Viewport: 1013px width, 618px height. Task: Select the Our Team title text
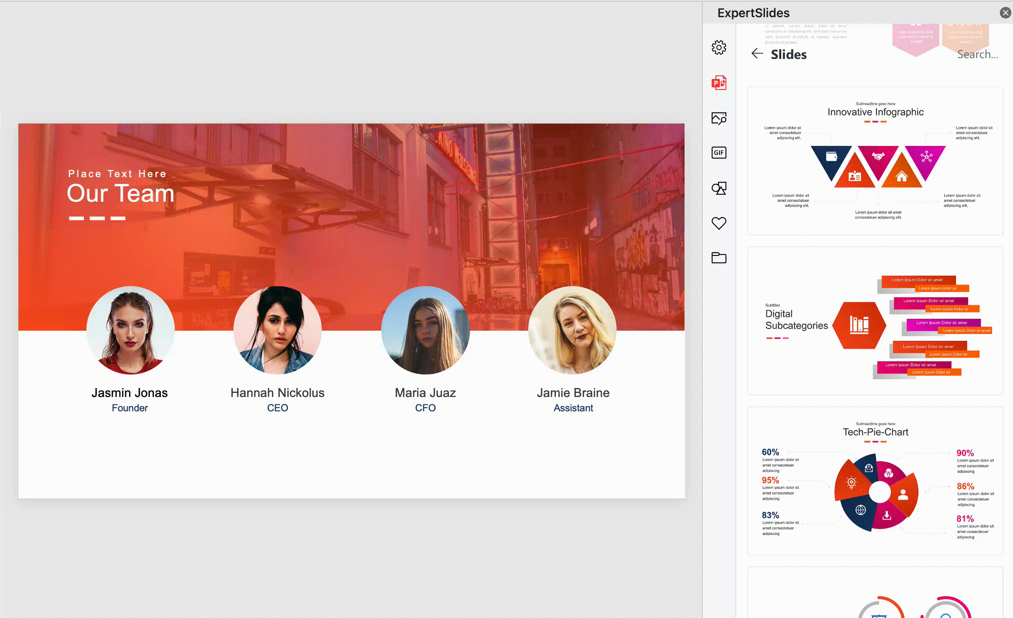tap(120, 193)
